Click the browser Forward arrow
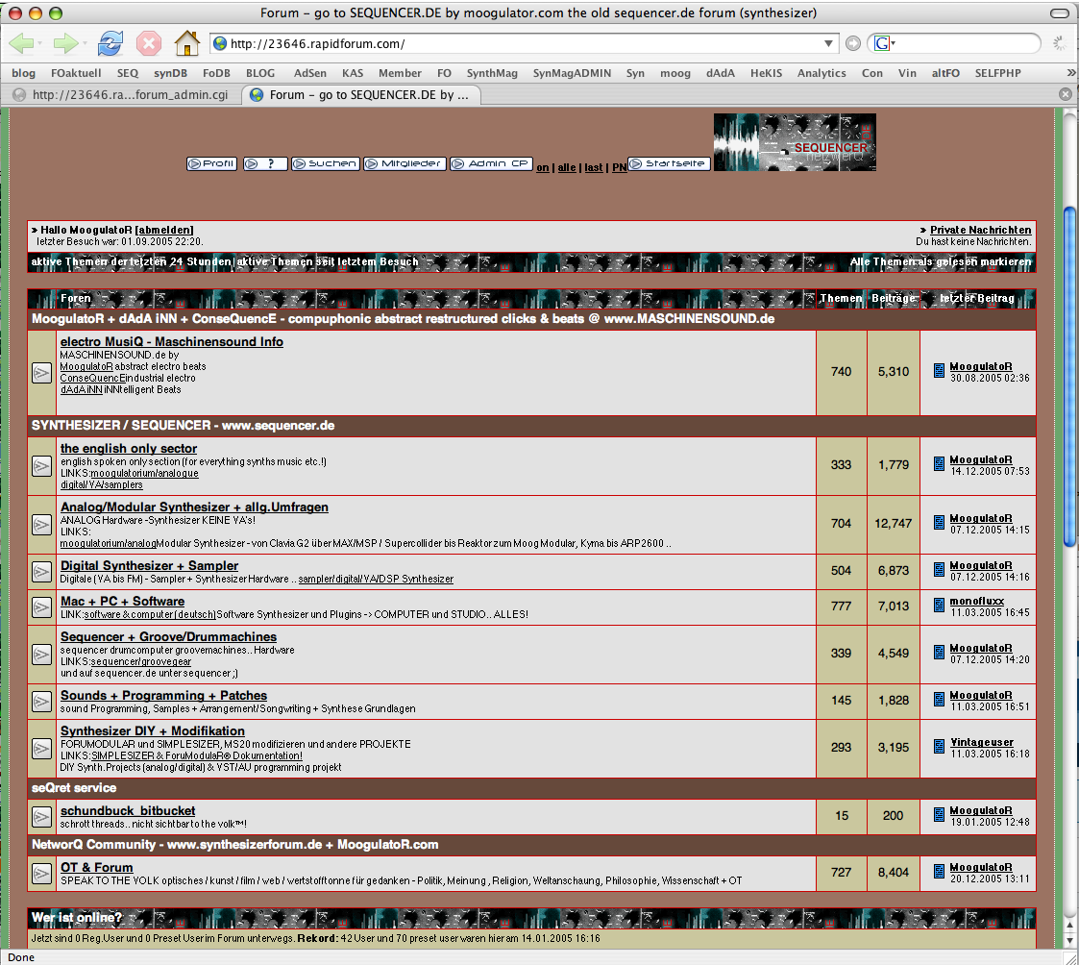 [x=65, y=43]
